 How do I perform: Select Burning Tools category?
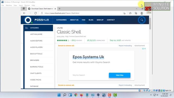(x=37, y=67)
